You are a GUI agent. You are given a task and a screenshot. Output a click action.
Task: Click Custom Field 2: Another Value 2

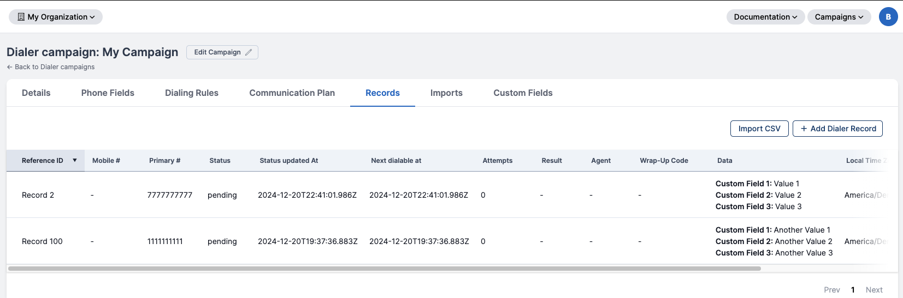(774, 241)
